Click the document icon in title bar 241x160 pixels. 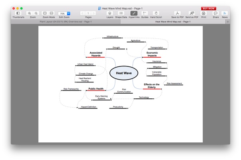pos(100,8)
